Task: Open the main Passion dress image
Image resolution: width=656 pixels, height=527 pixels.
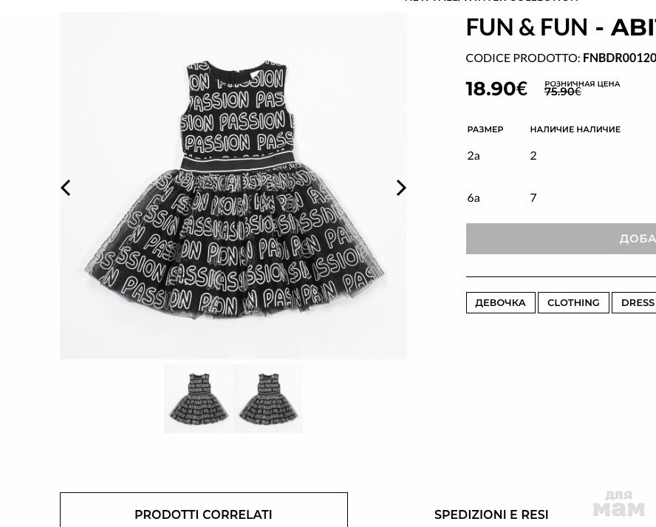Action: 233,186
